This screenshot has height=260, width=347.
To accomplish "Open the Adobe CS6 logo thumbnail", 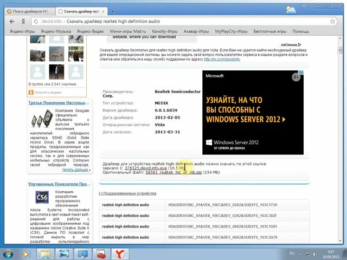I will coord(42,197).
